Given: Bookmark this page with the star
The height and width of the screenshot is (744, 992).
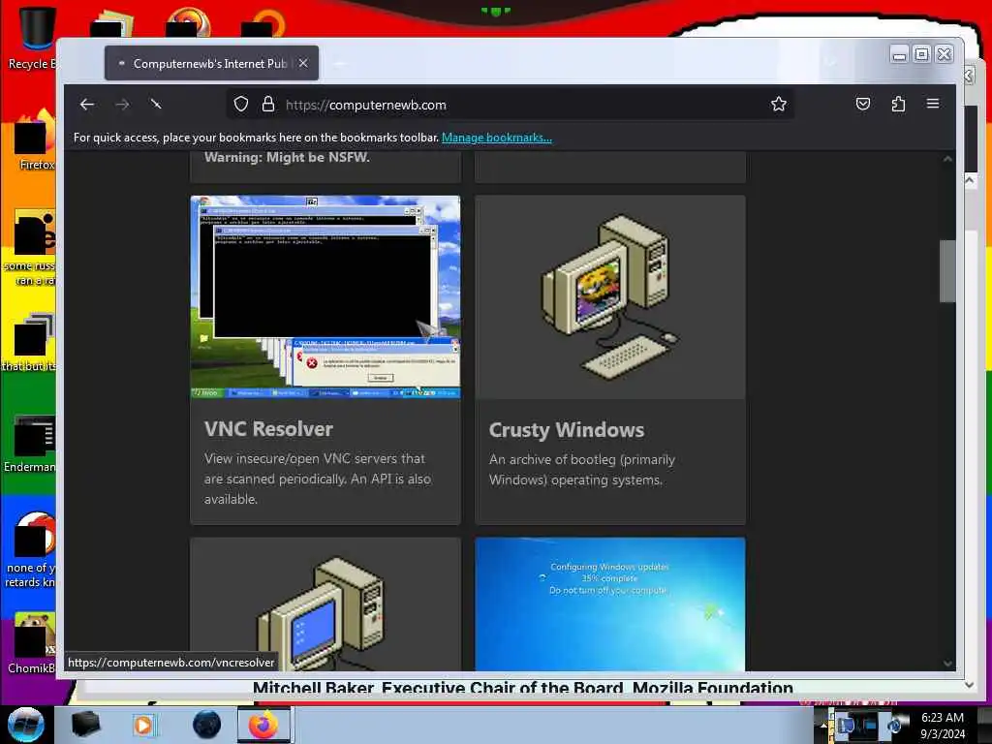Looking at the screenshot, I should tap(779, 104).
